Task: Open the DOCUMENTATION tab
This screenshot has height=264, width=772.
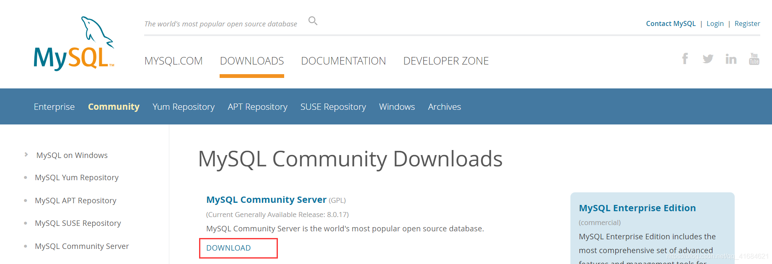Action: click(343, 61)
